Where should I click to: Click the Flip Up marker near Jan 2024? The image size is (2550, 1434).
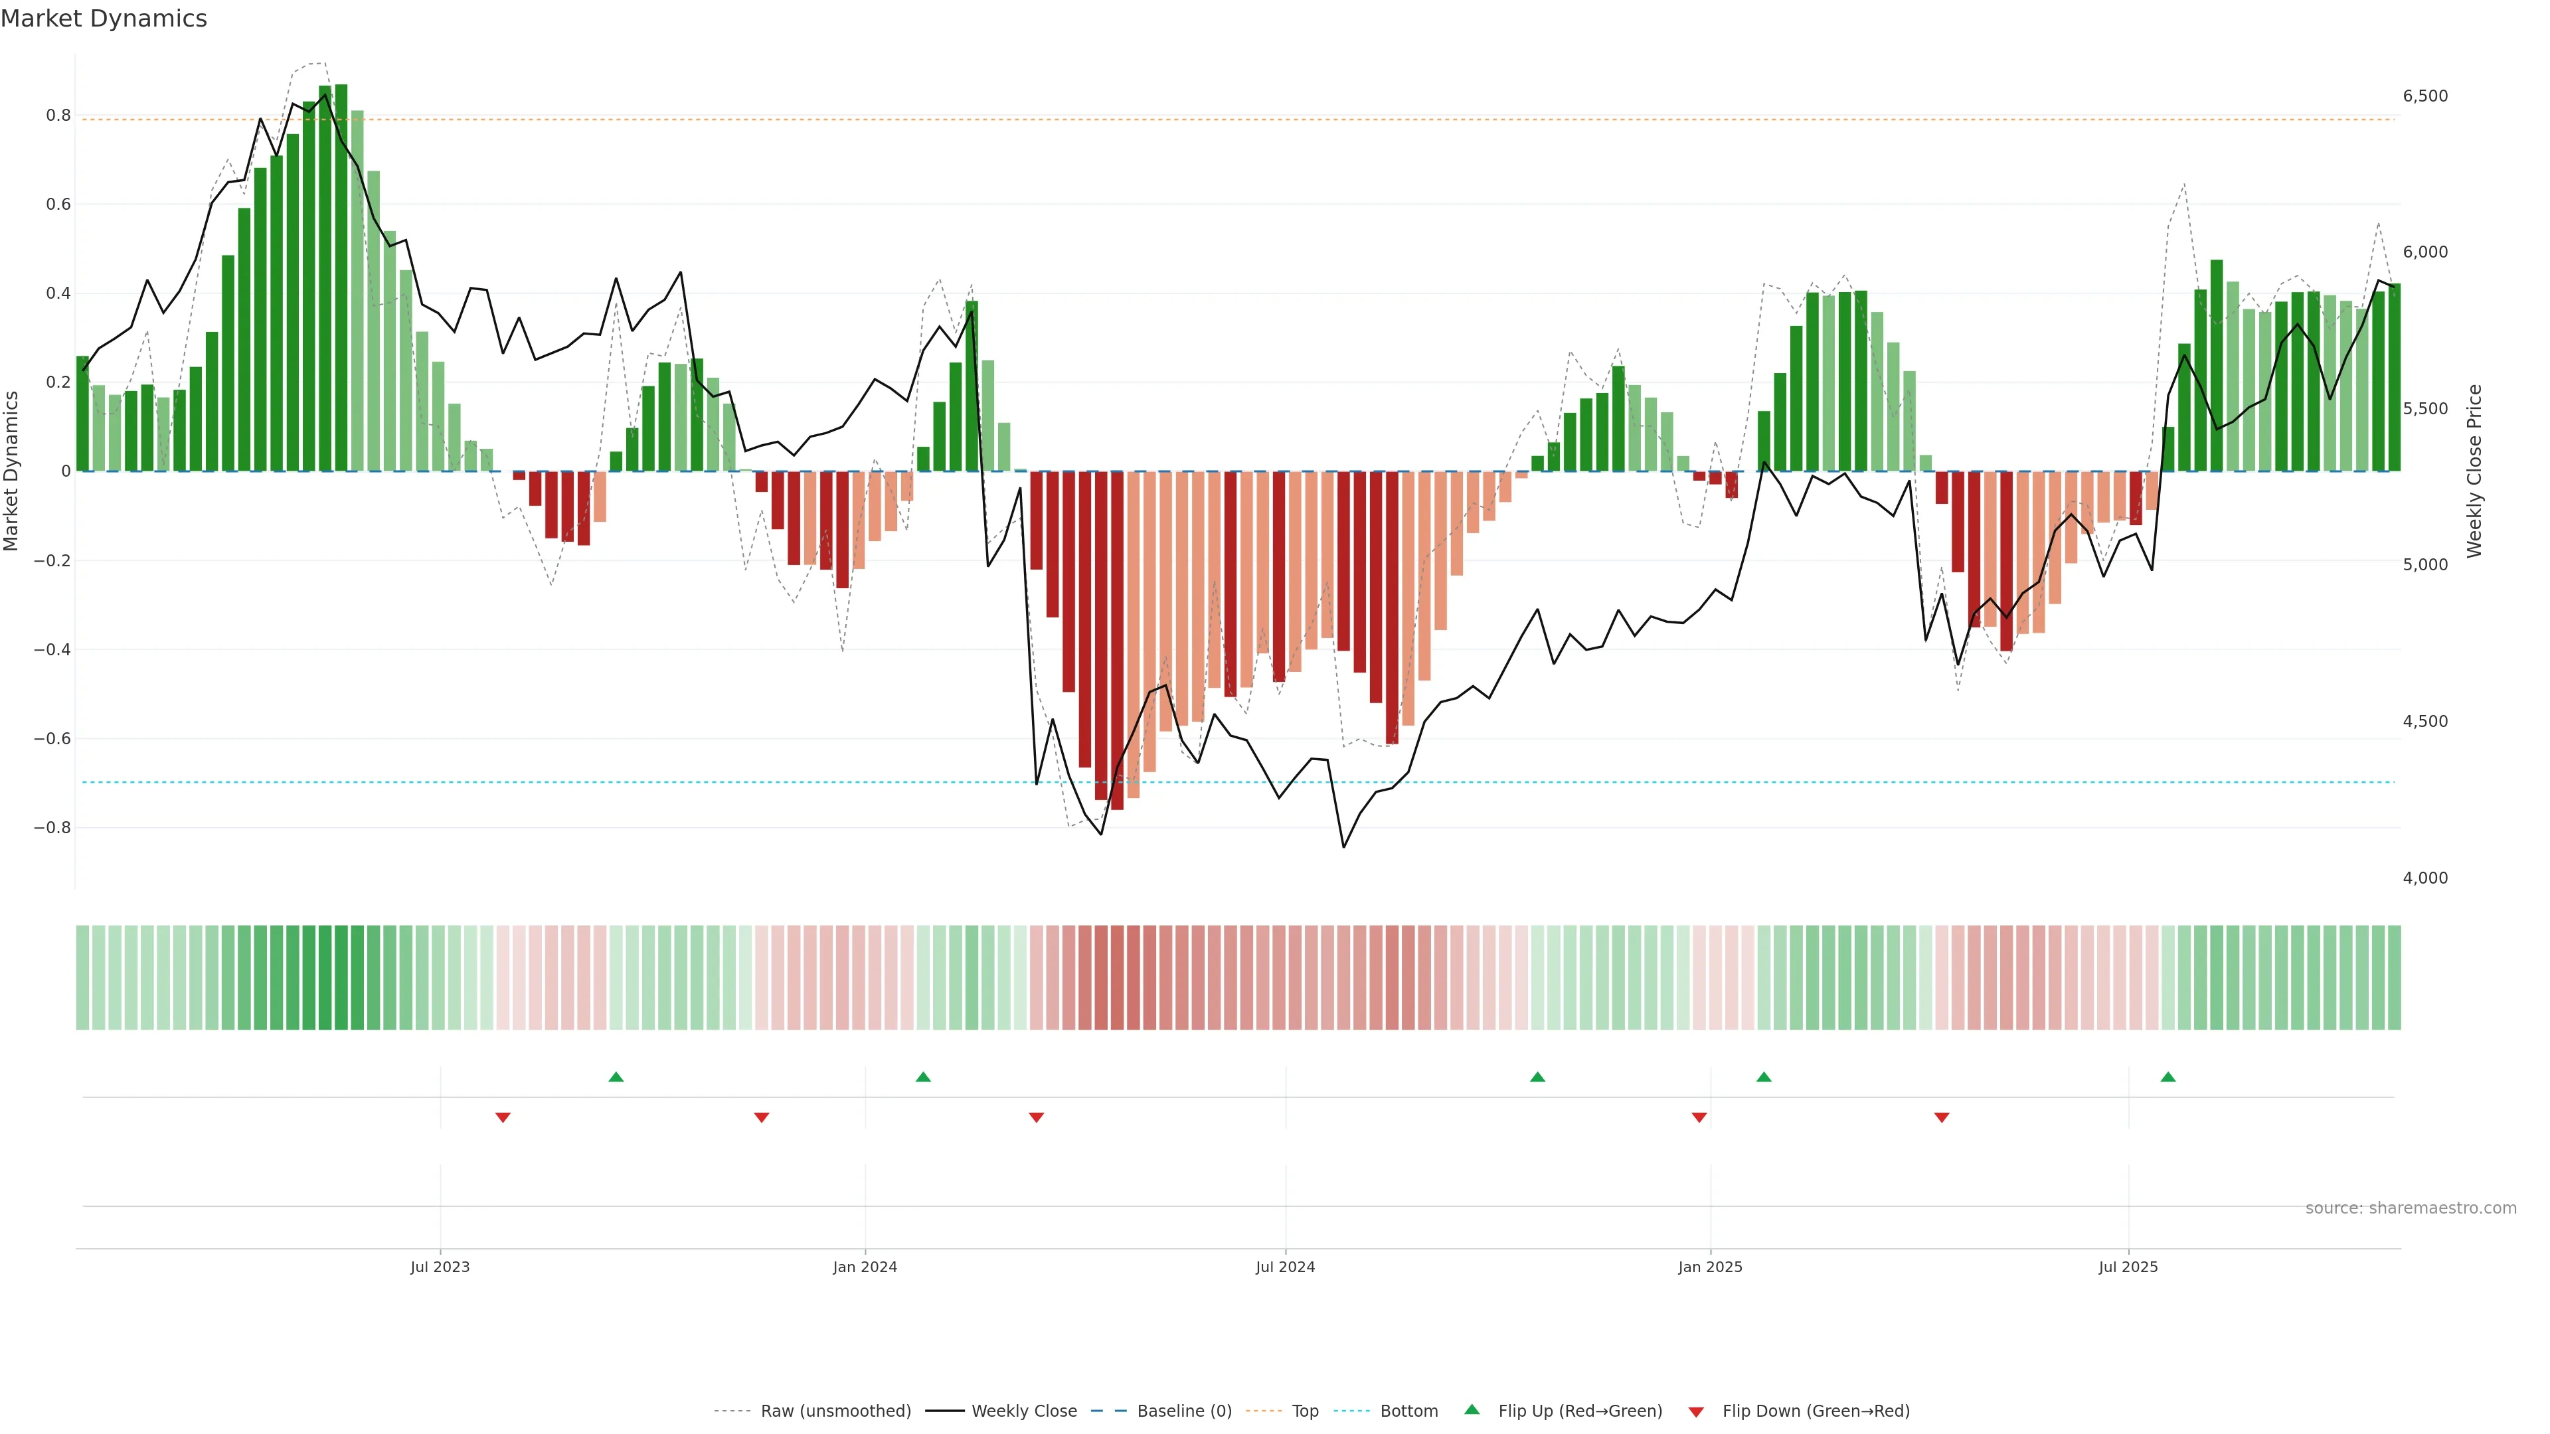pos(922,1077)
